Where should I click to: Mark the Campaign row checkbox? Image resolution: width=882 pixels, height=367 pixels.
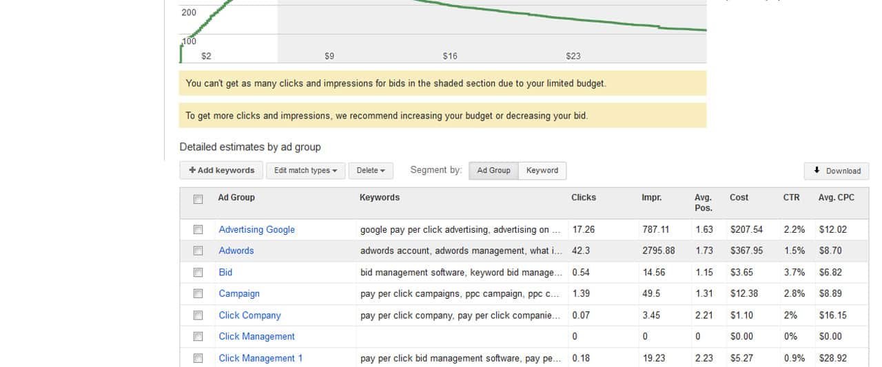coord(198,293)
